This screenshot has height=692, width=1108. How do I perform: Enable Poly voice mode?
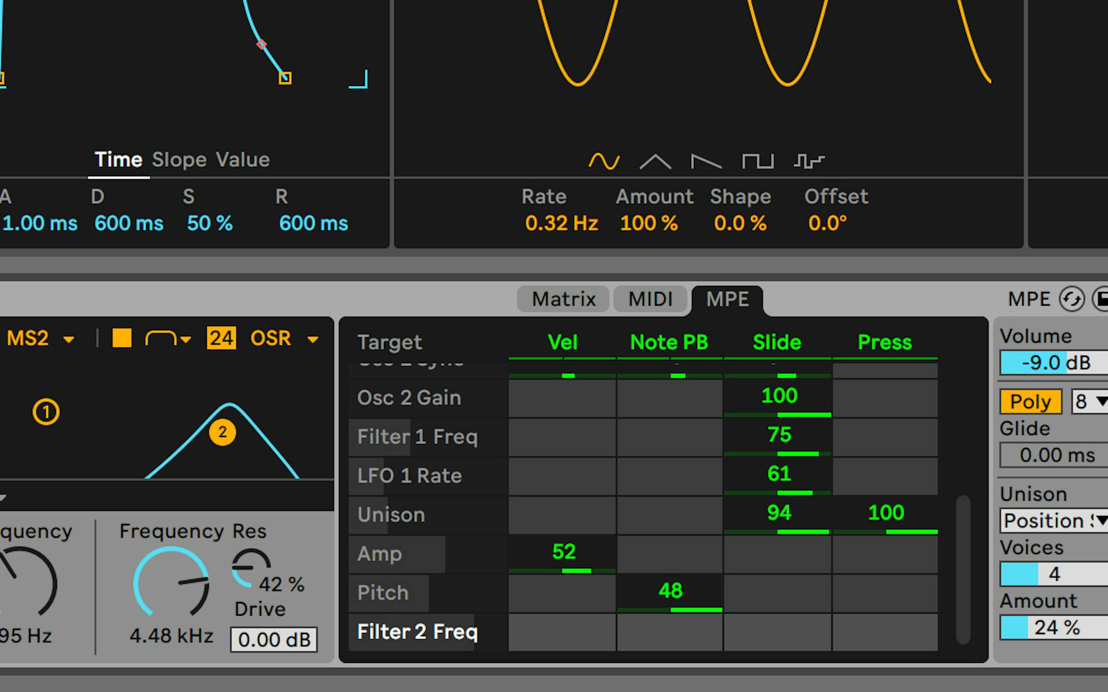point(1030,401)
